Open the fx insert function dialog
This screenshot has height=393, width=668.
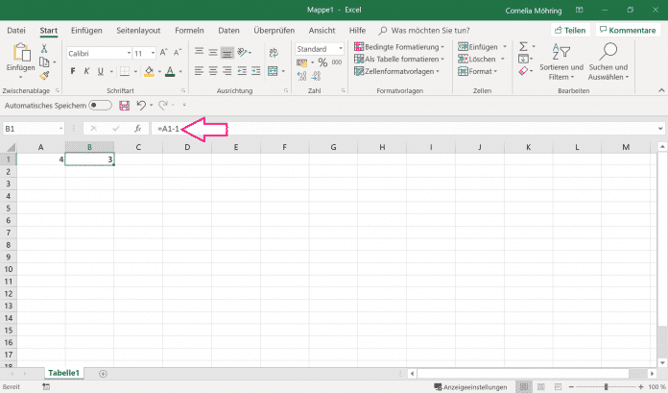point(137,128)
